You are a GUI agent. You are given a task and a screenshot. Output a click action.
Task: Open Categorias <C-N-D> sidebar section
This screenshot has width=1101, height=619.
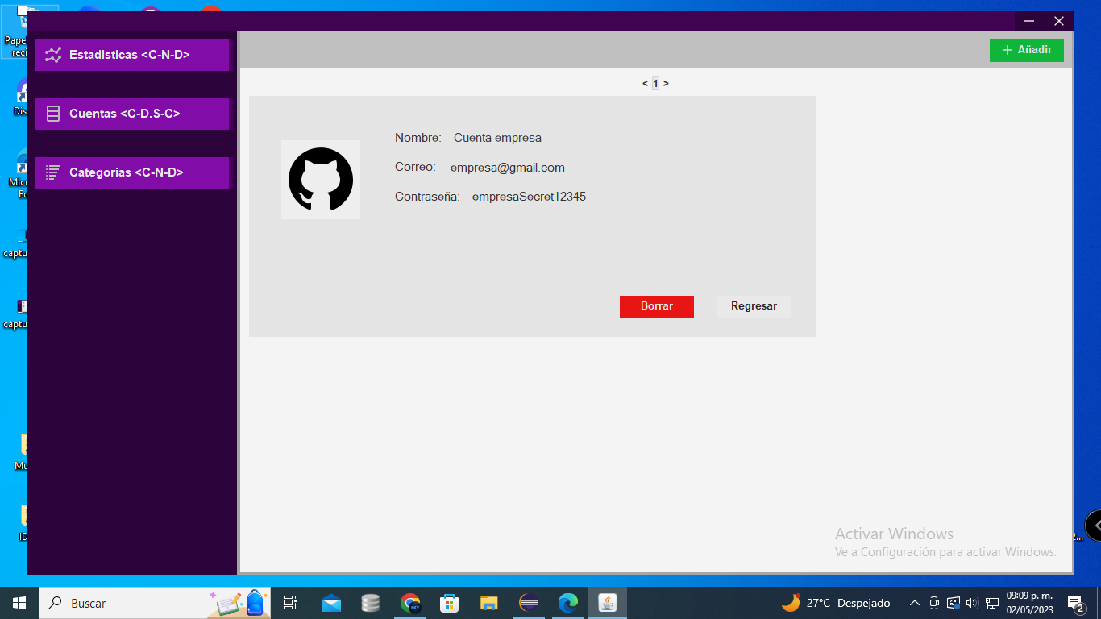(x=131, y=172)
